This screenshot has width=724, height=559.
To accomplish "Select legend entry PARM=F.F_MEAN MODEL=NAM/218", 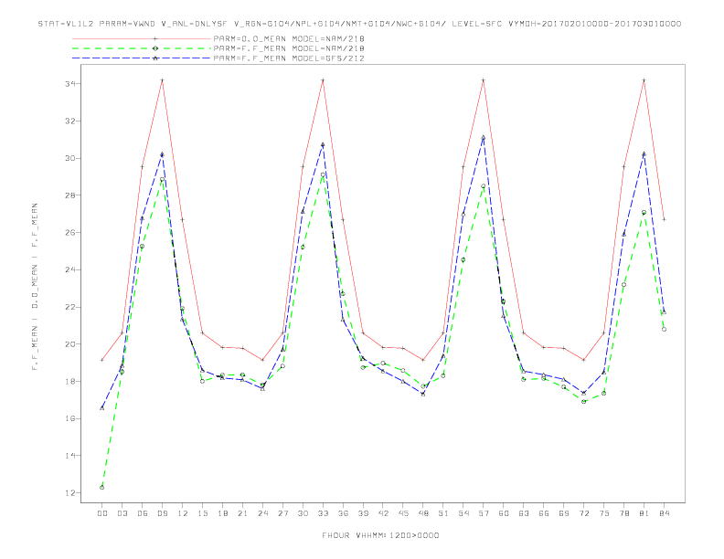I will 289,48.
